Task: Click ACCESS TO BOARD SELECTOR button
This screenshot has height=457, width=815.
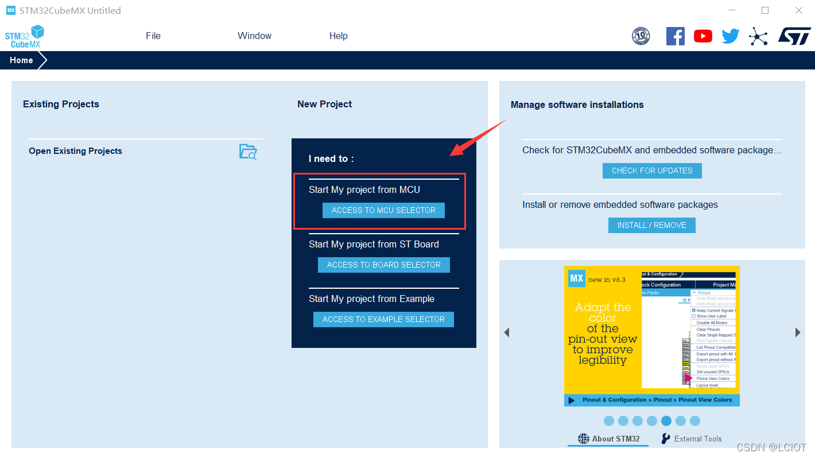Action: tap(384, 265)
